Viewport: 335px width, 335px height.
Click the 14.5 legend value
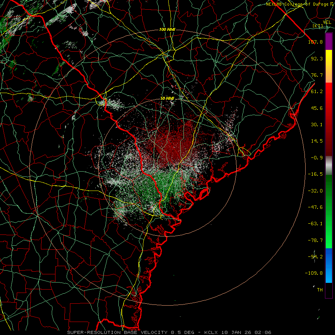click(x=317, y=141)
